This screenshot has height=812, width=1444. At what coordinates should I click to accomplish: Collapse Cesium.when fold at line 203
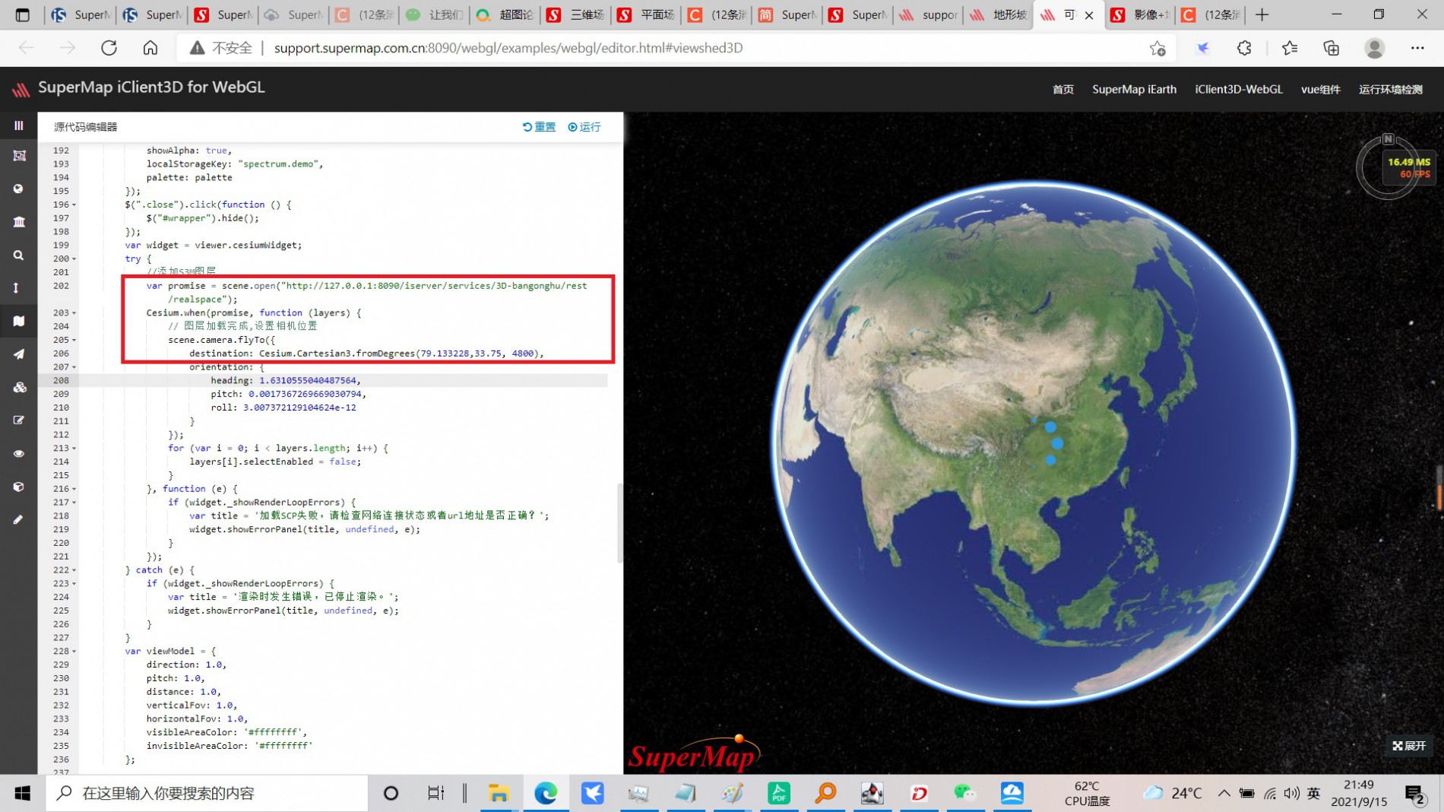[x=74, y=312]
